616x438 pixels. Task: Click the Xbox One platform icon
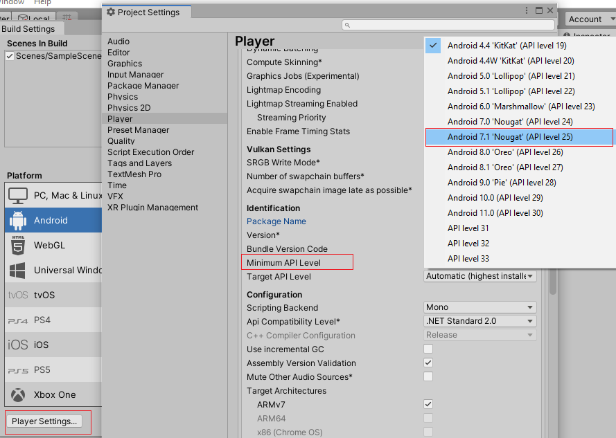pos(18,395)
